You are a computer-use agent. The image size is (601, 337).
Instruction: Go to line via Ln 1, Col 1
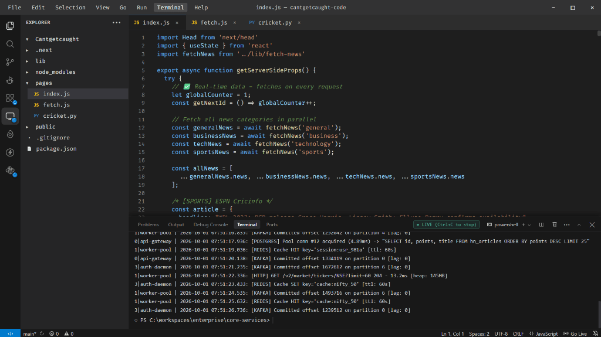pos(453,333)
